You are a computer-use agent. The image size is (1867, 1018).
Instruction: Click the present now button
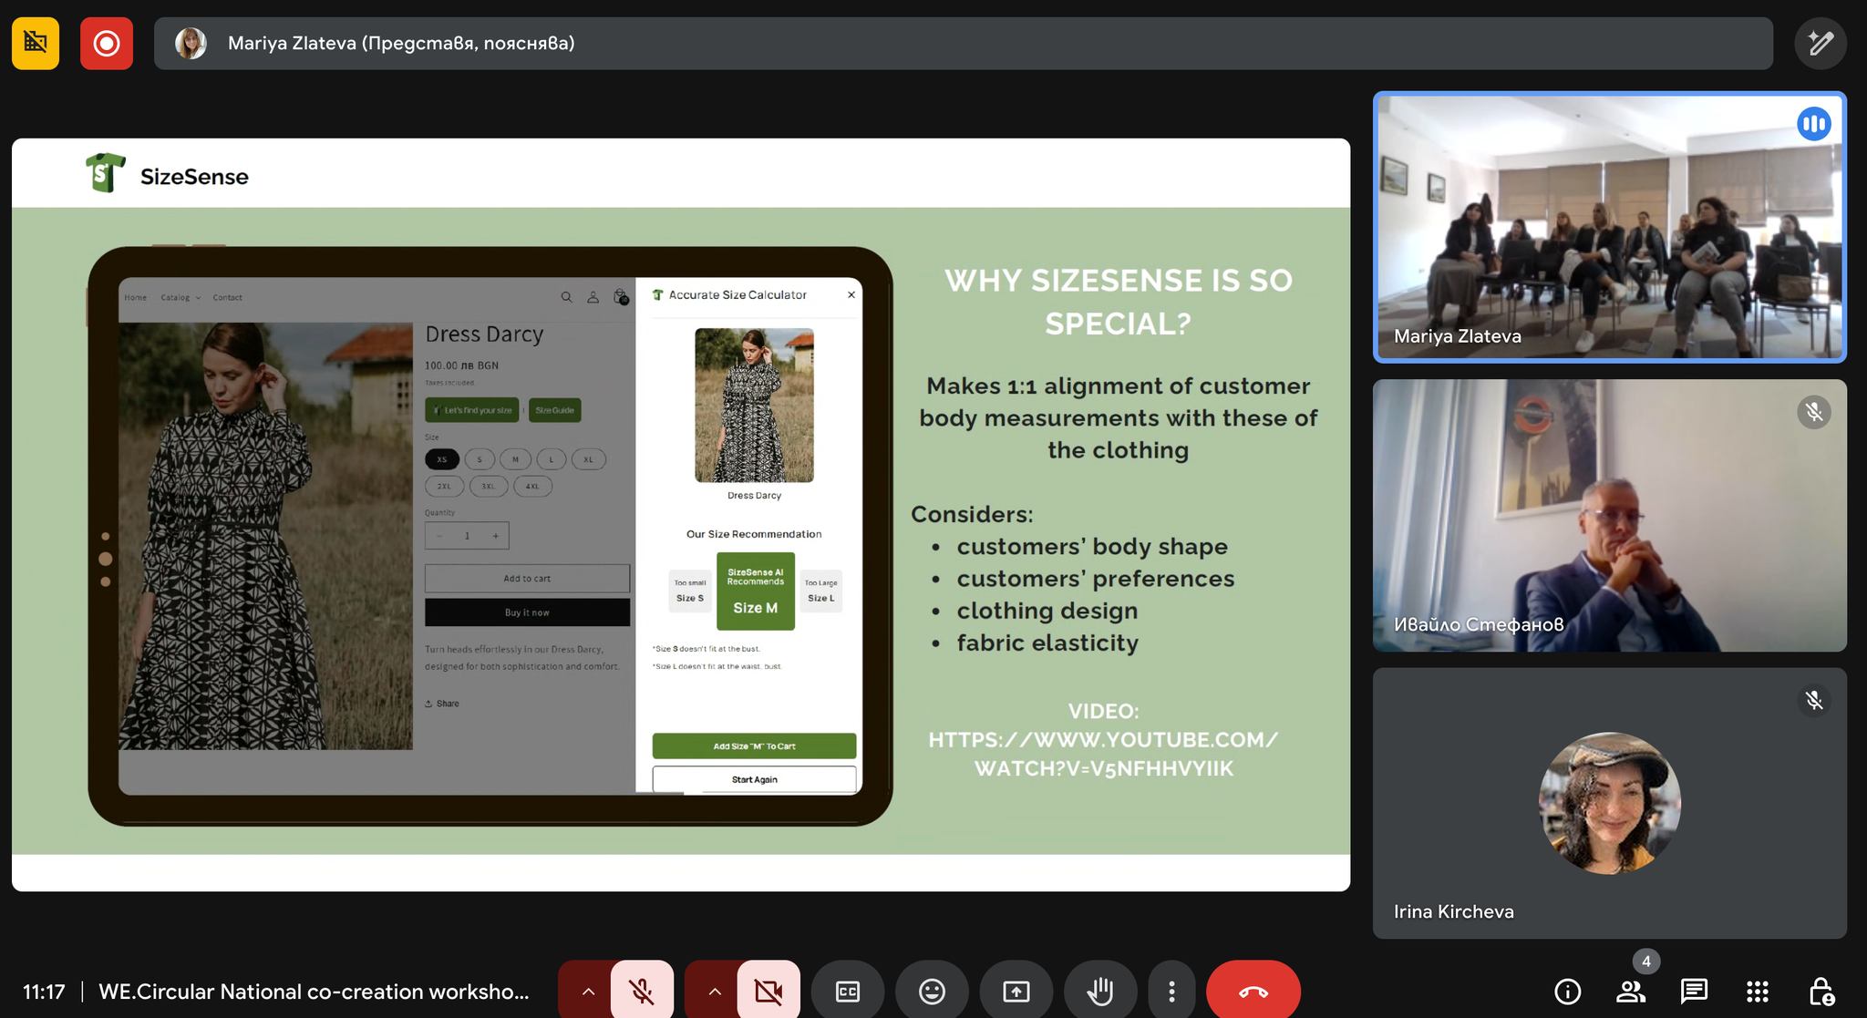[1016, 991]
